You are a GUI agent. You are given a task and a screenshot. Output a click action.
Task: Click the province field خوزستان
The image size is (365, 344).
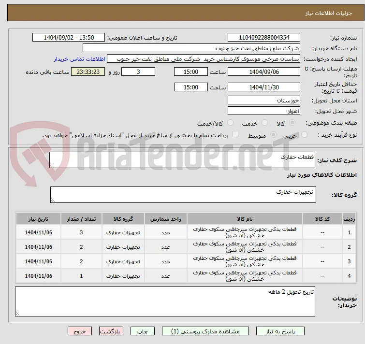pyautogui.click(x=264, y=100)
